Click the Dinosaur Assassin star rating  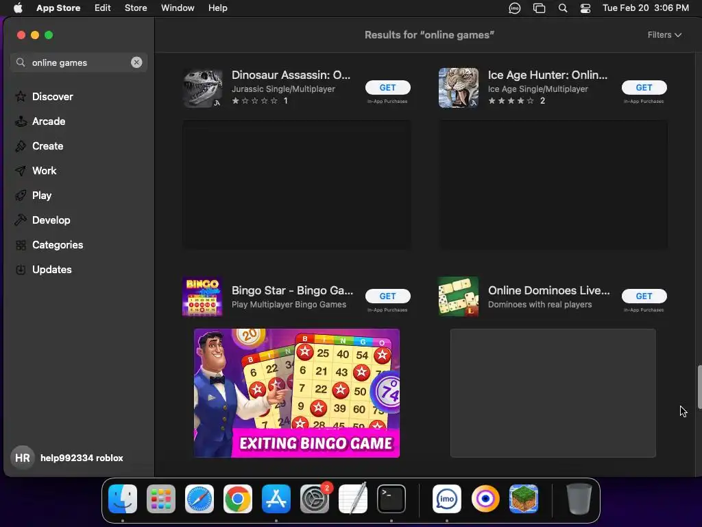(x=255, y=101)
